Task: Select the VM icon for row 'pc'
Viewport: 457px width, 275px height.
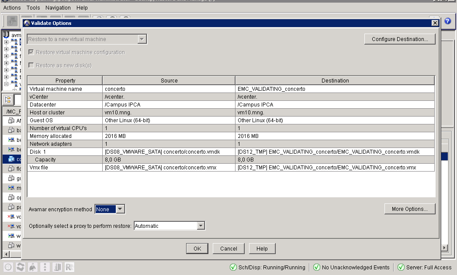Action: (11, 207)
